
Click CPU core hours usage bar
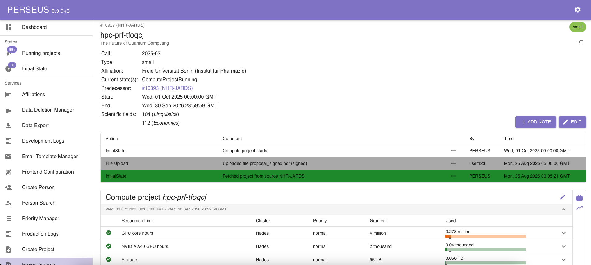coord(485,236)
